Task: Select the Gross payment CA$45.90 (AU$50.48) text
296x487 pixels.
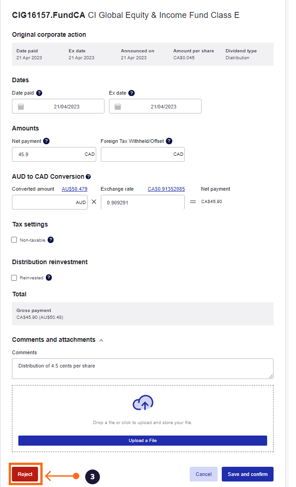Action: 39,317
